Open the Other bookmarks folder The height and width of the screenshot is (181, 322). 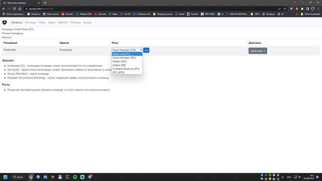click(310, 14)
